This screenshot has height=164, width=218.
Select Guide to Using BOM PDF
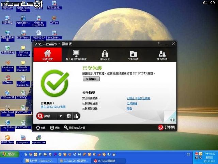38,21
